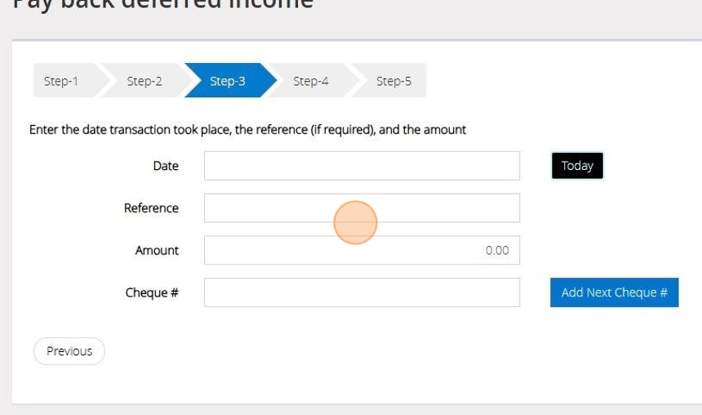This screenshot has height=415, width=702.
Task: Switch to the Step-5 tab
Action: [393, 81]
